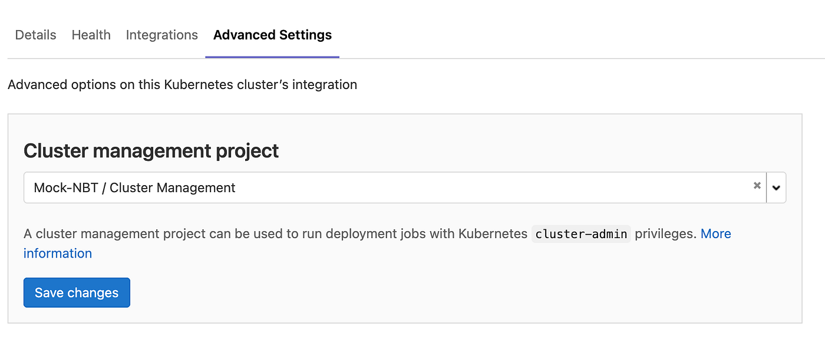Go to the Integrations tab
Screen dimensions: 825x346
pyautogui.click(x=161, y=35)
